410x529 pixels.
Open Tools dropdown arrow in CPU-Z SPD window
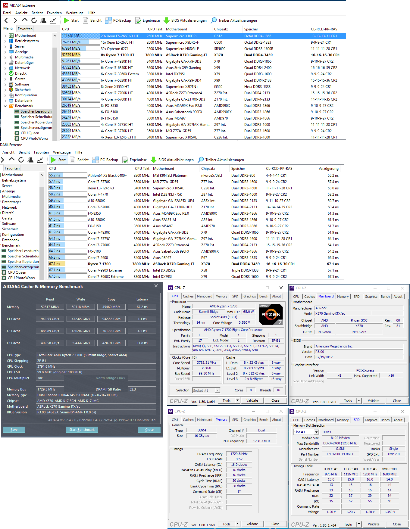359,524
